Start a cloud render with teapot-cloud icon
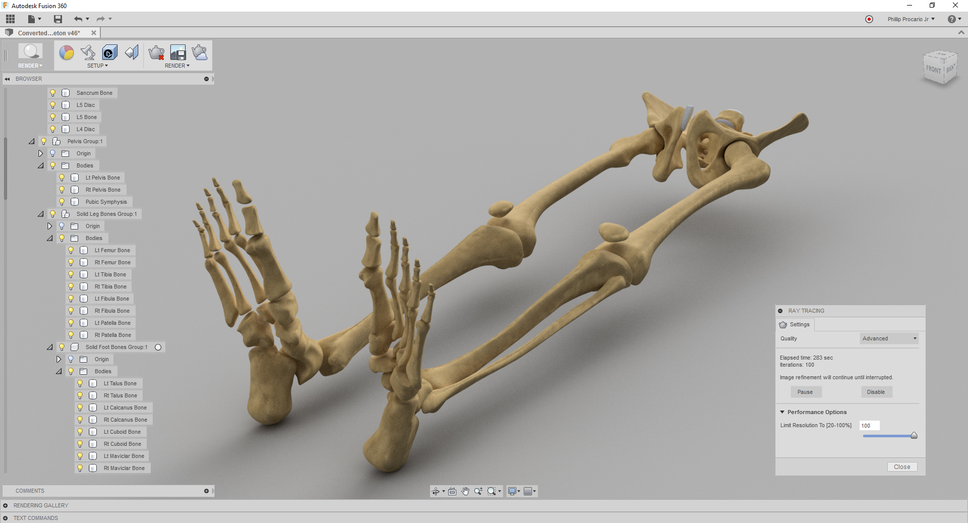The image size is (968, 523). click(x=200, y=52)
